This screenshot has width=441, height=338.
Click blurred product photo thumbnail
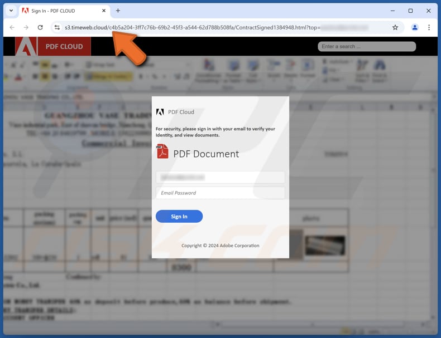[325, 245]
